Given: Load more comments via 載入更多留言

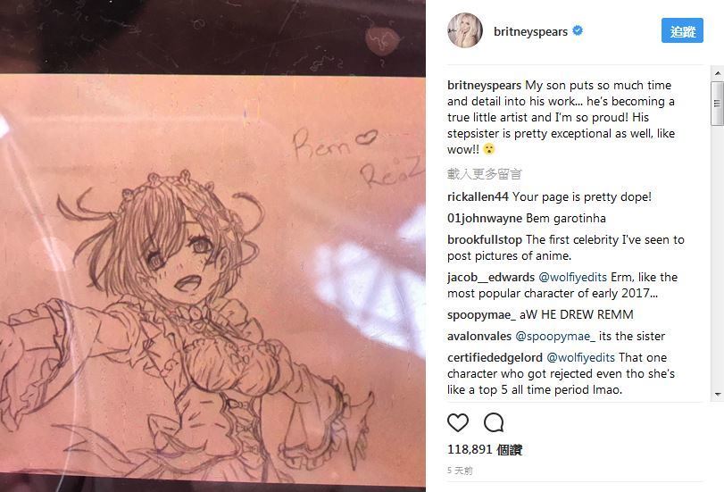Looking at the screenshot, I should (x=485, y=174).
